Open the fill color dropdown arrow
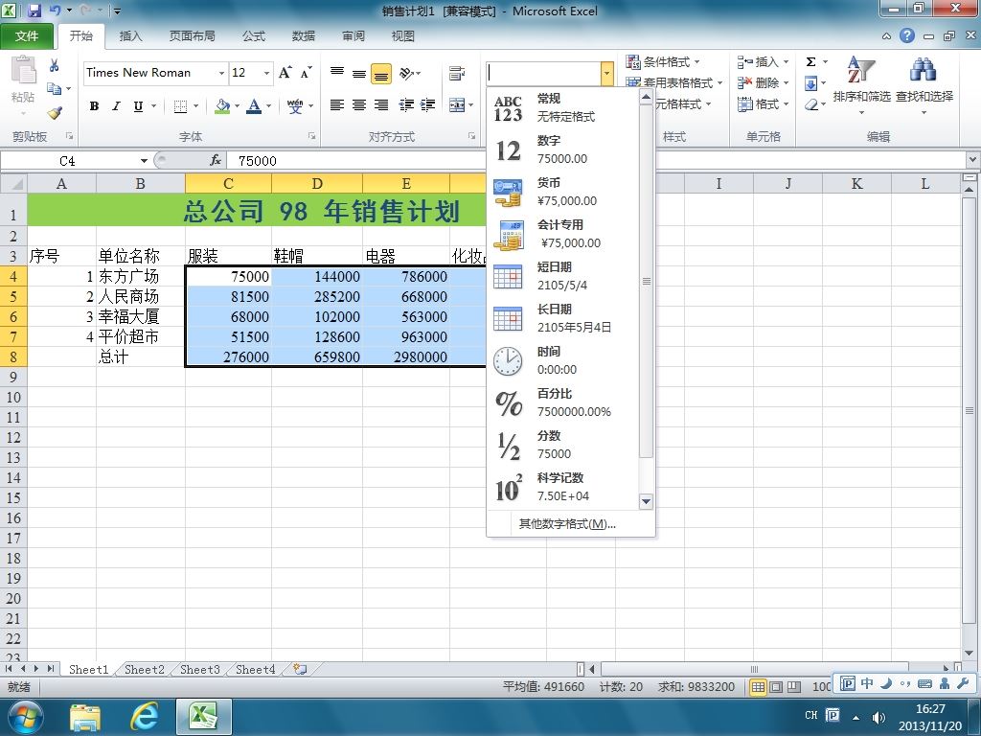981x736 pixels. click(238, 106)
